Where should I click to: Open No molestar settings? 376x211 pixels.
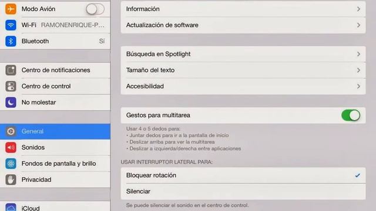(55, 103)
